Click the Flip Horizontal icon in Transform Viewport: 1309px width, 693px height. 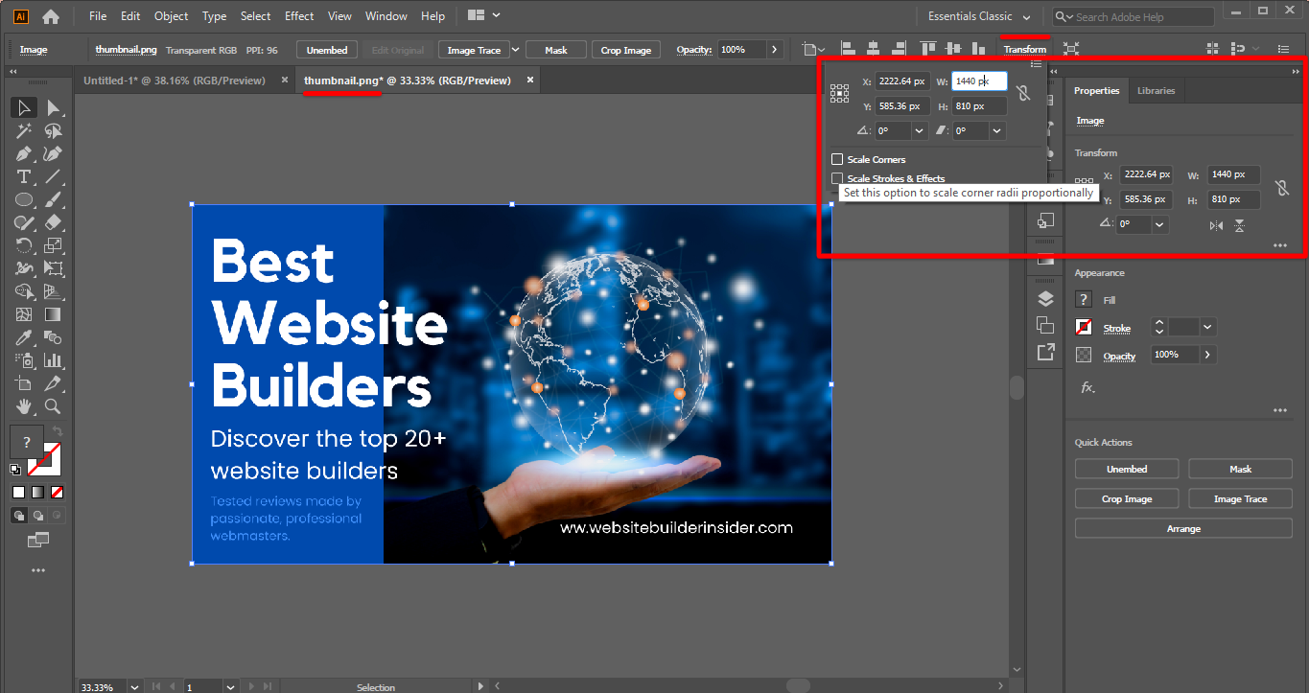tap(1216, 224)
